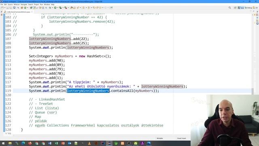Open the Search menu

[31, 4]
